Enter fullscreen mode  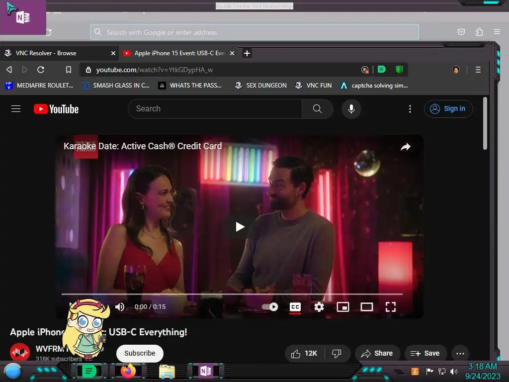(x=391, y=306)
